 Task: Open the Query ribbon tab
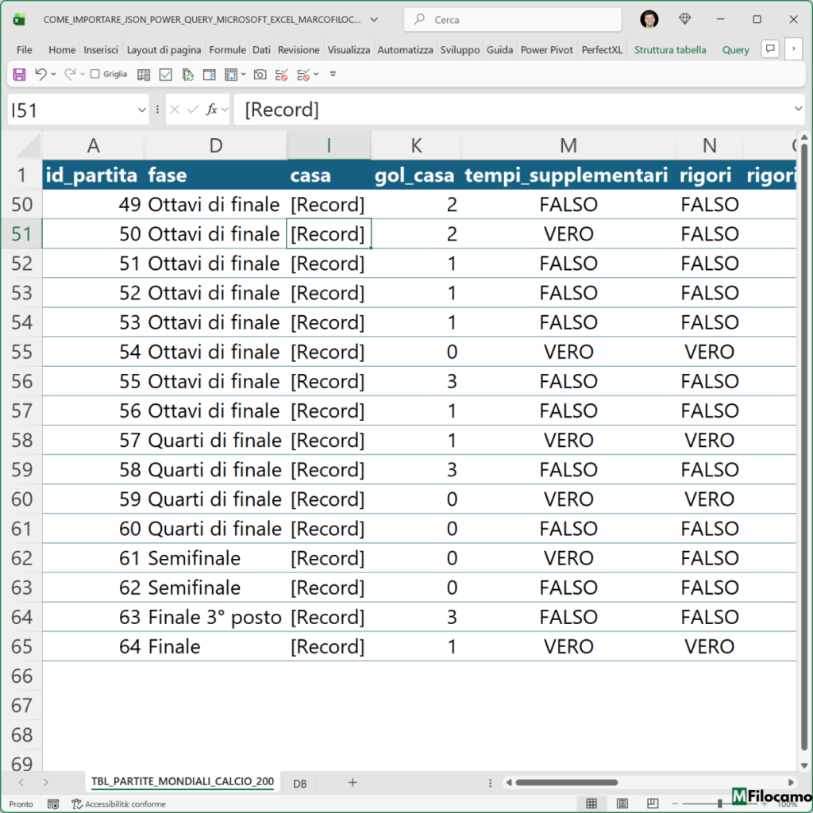[x=735, y=50]
